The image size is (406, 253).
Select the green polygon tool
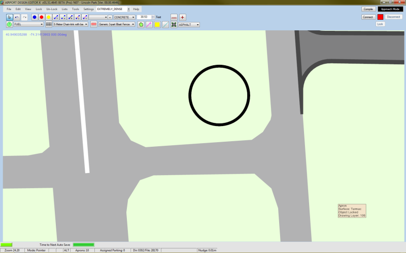[x=141, y=24]
